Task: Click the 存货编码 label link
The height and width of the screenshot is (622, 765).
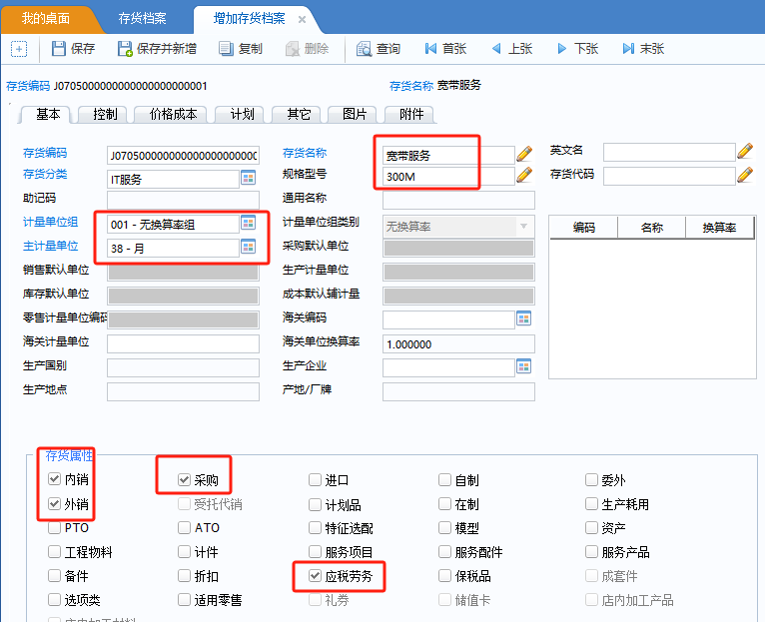Action: 45,153
